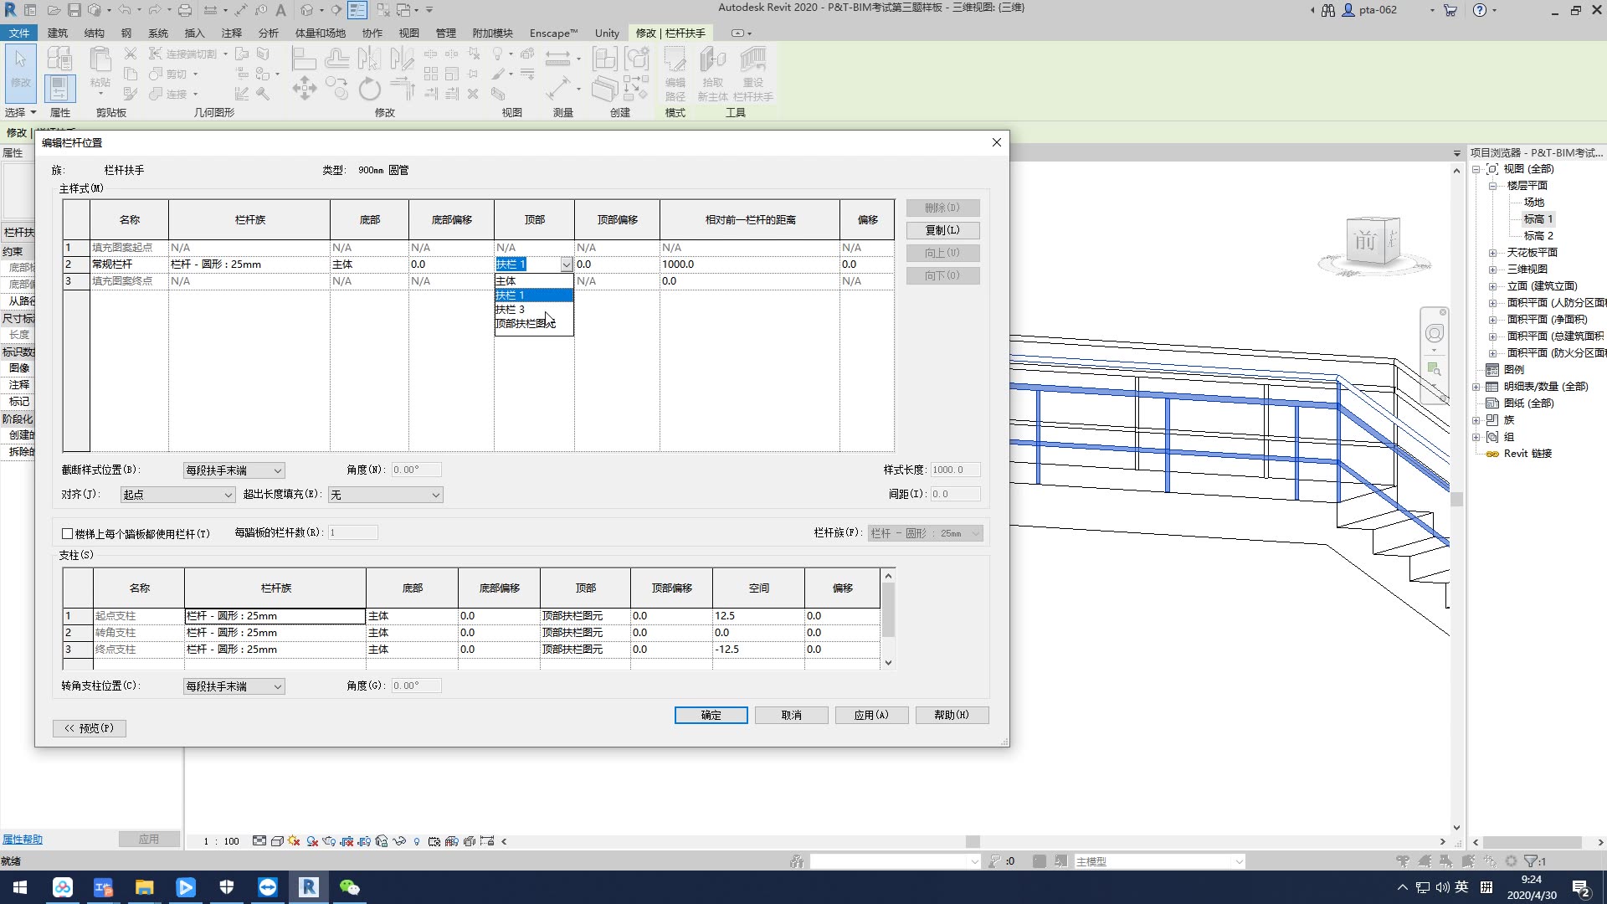The width and height of the screenshot is (1607, 904).
Task: Click the Save icon in quick access toolbar
Action: tap(74, 10)
